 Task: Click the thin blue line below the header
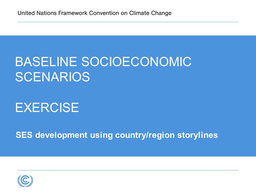click(128, 22)
